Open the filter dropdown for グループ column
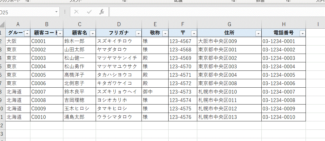 pos(27,33)
